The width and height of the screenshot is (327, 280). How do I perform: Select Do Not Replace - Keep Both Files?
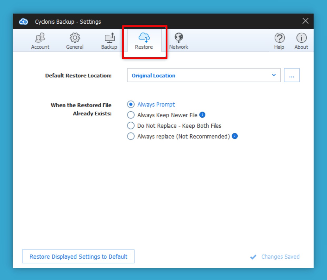pyautogui.click(x=131, y=126)
